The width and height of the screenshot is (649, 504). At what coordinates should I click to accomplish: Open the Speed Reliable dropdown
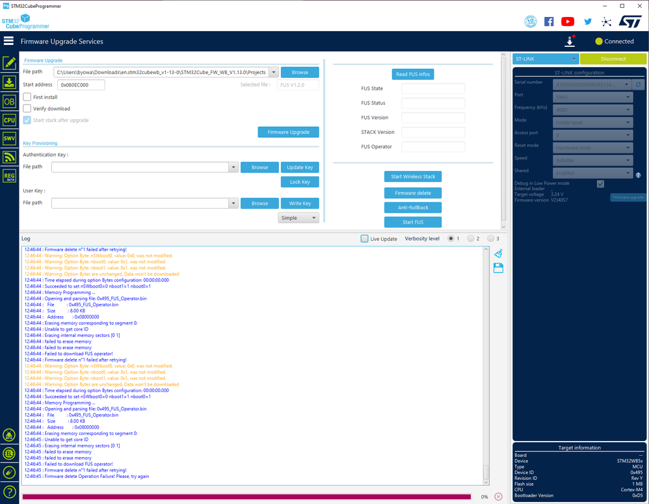(592, 160)
